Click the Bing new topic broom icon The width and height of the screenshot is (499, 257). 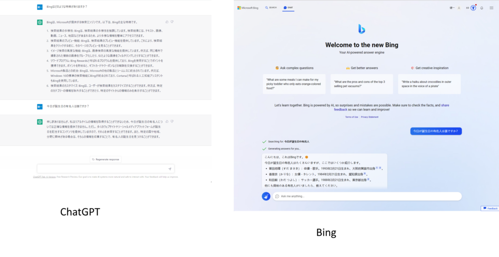pyautogui.click(x=266, y=196)
